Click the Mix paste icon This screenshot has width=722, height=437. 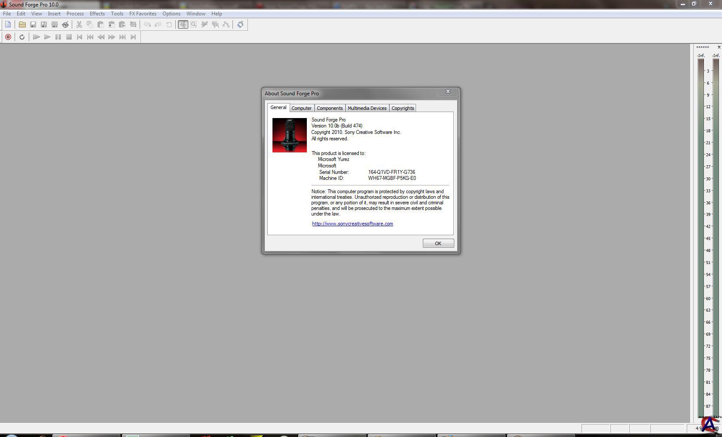(111, 24)
